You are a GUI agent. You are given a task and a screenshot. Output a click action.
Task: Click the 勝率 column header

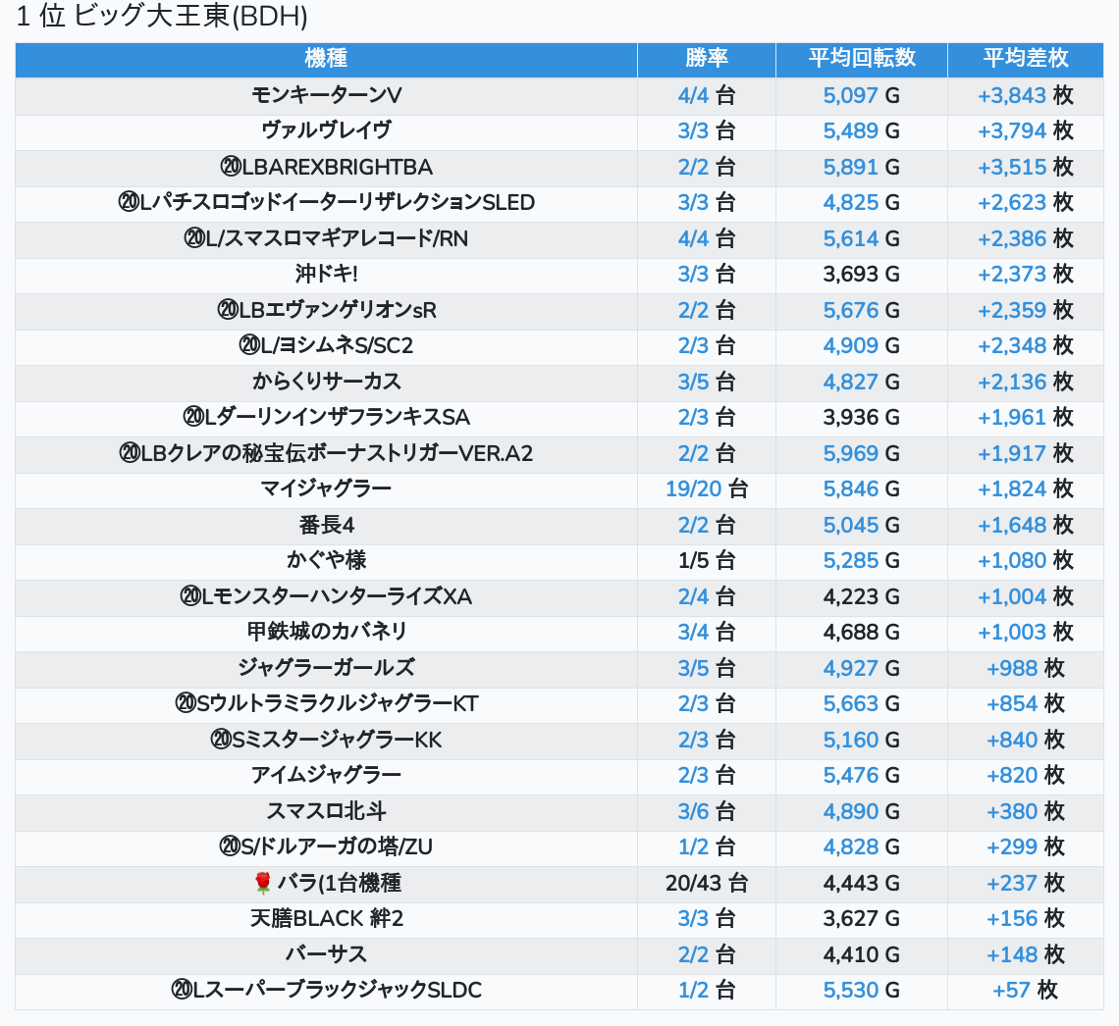pos(706,59)
